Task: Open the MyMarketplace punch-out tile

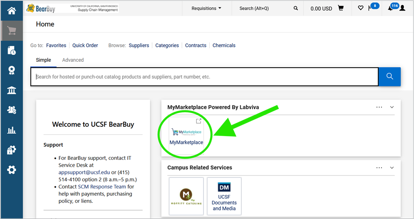Action: pyautogui.click(x=186, y=136)
